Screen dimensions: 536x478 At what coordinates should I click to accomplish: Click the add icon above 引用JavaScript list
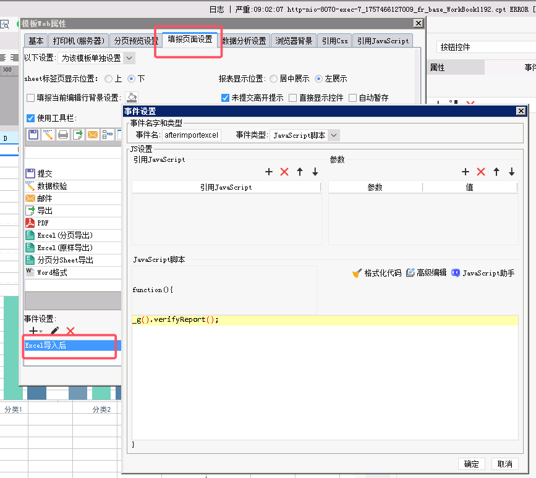click(269, 172)
